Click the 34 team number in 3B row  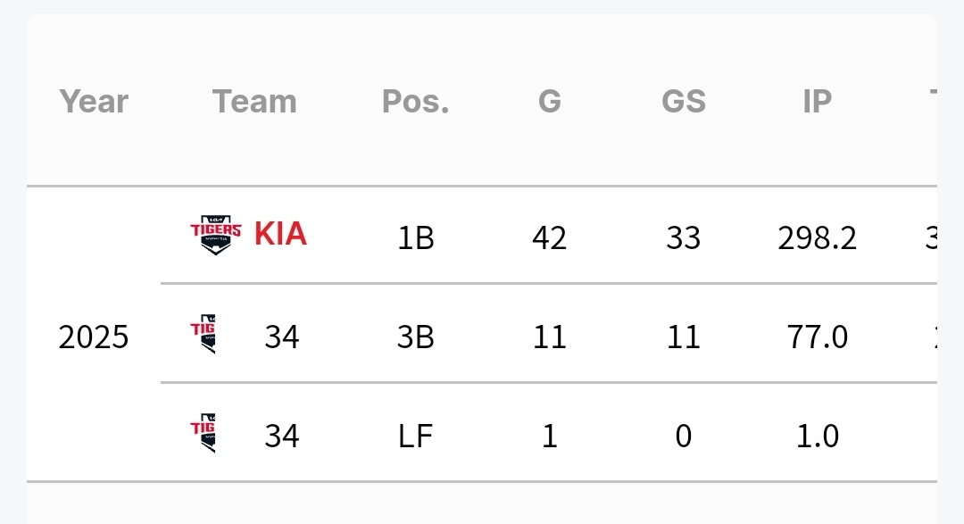point(281,337)
